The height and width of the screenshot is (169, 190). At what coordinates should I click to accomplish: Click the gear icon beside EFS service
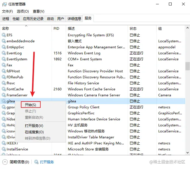click(4, 35)
